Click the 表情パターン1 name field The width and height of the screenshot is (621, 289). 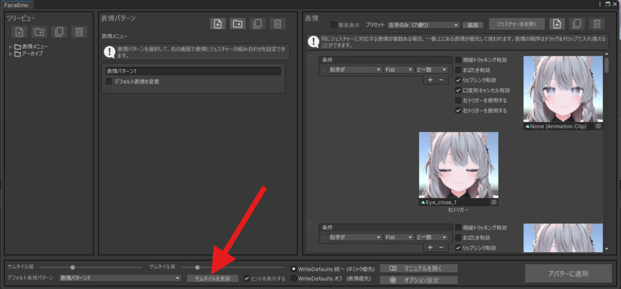(193, 71)
